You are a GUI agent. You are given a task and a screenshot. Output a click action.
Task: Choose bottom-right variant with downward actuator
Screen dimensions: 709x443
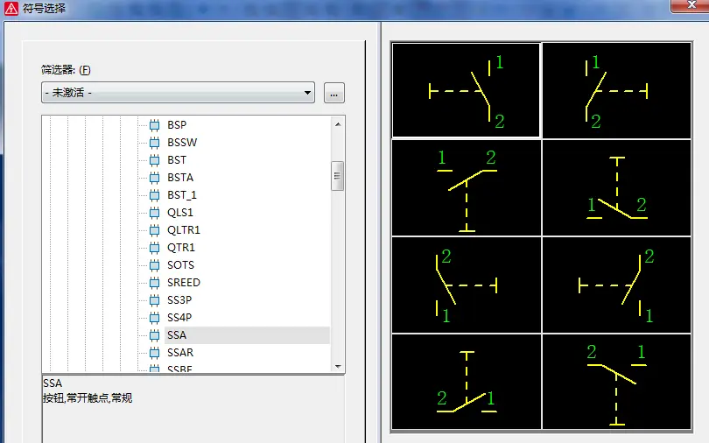click(617, 382)
